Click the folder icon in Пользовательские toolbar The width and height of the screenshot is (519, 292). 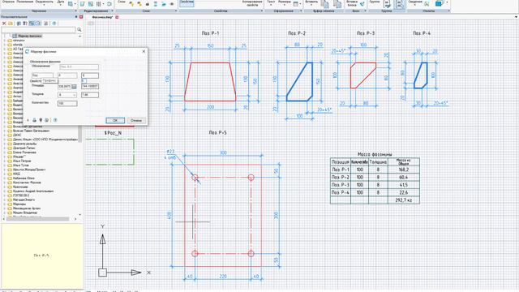pos(11,24)
